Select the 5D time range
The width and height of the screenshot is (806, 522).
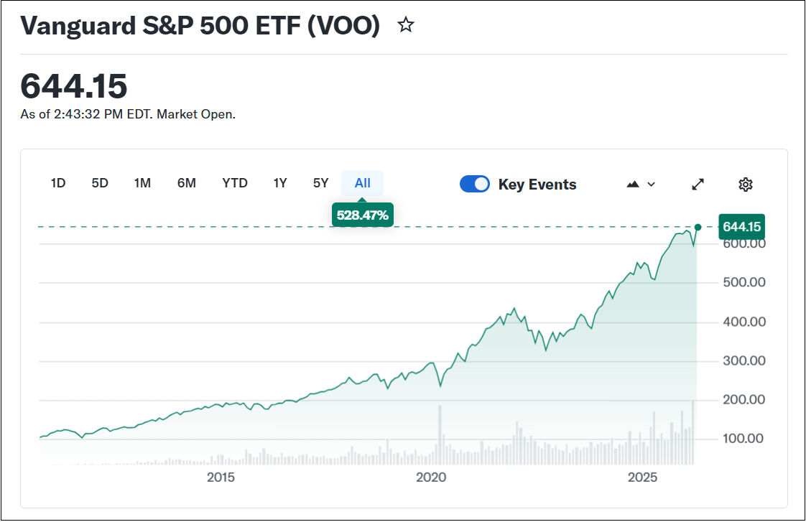[x=100, y=183]
